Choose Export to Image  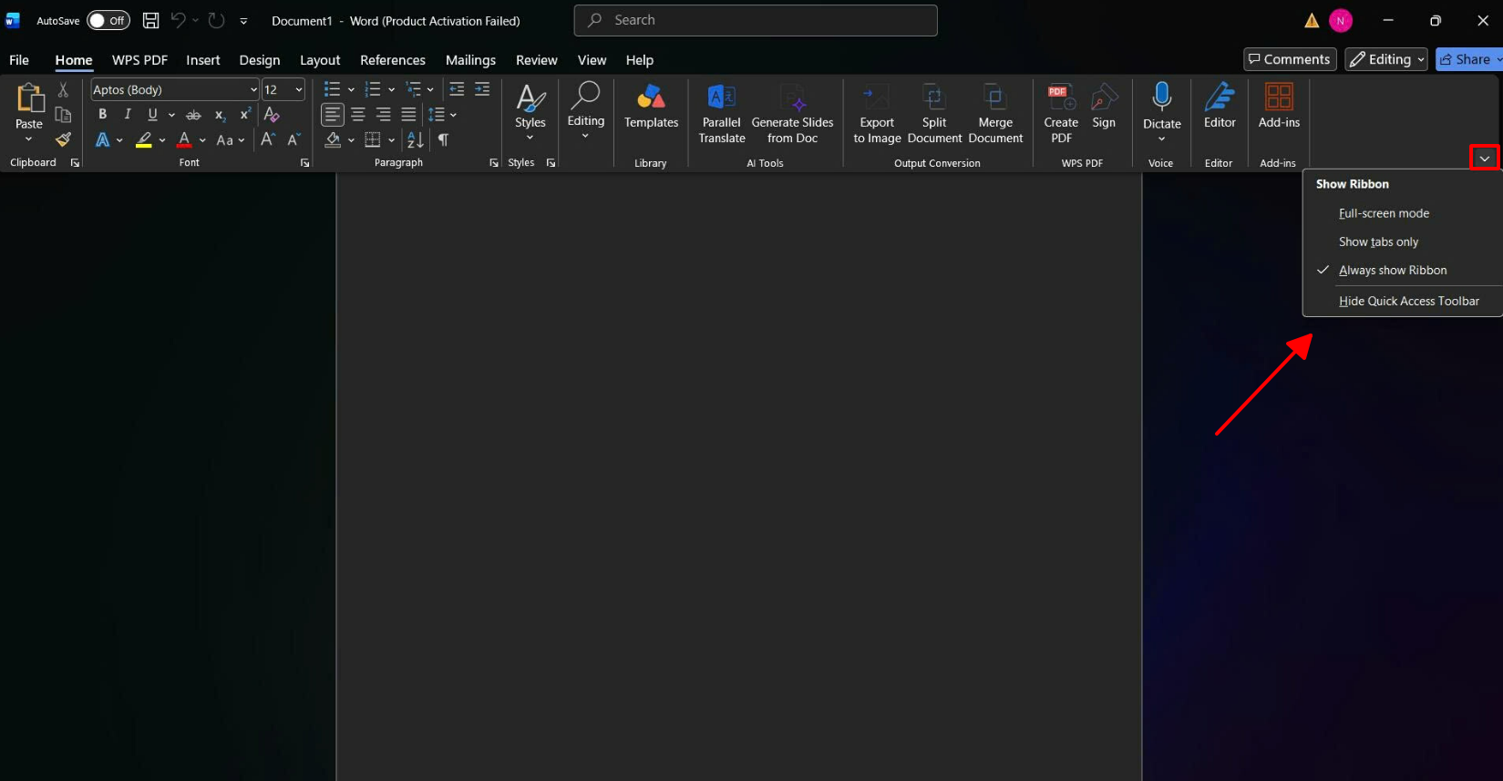pos(877,114)
